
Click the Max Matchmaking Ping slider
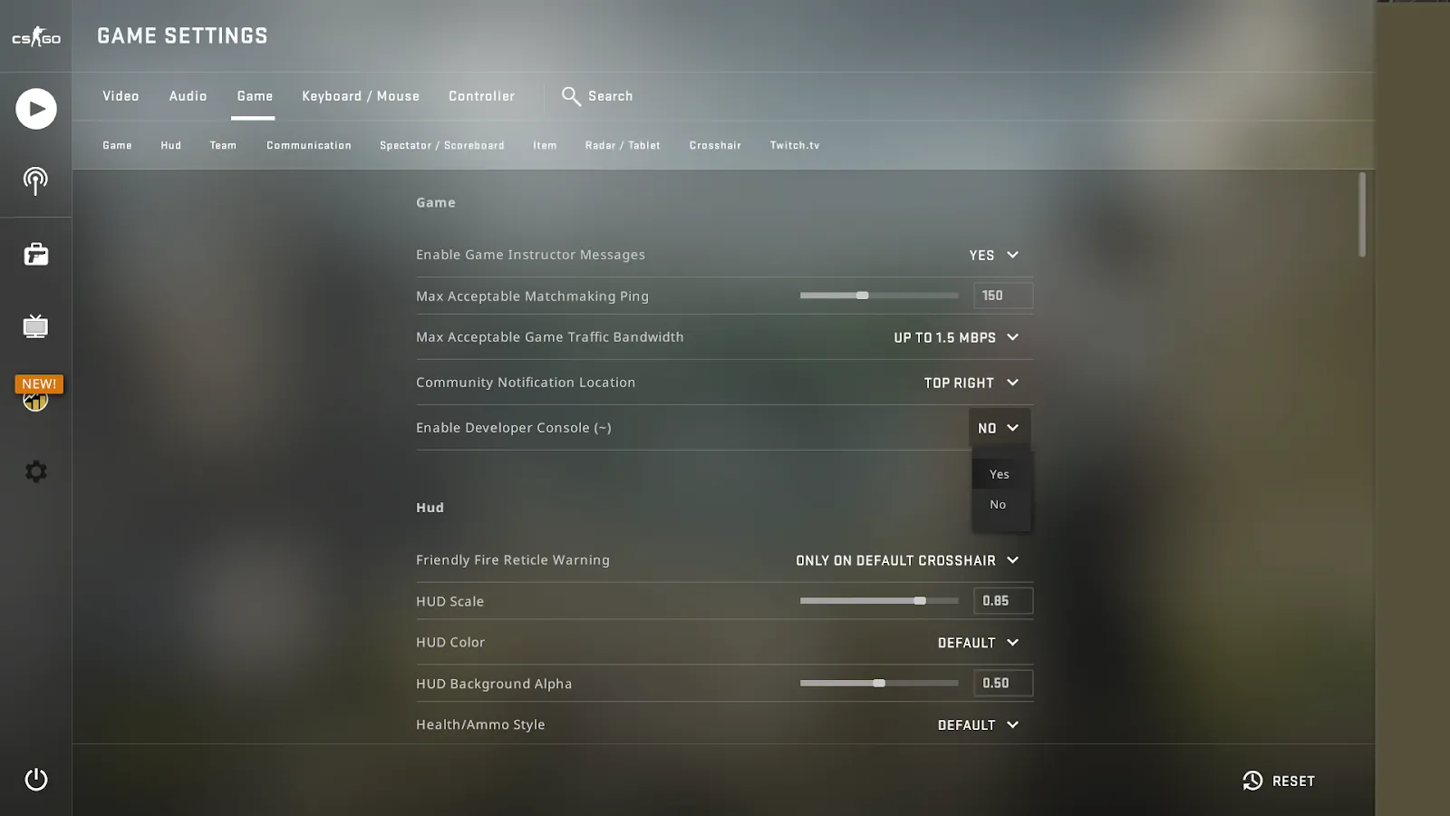click(879, 296)
